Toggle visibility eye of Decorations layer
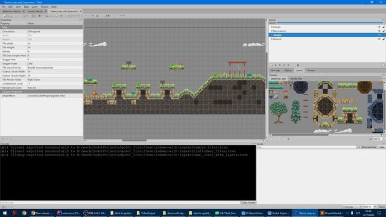386x217 pixels. 379,31
